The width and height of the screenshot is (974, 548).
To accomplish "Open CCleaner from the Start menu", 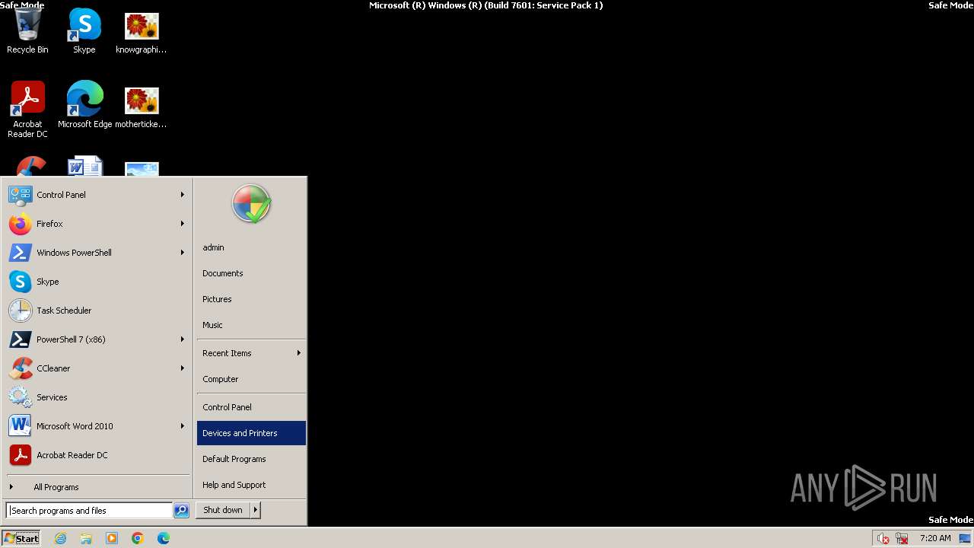I will (x=97, y=368).
